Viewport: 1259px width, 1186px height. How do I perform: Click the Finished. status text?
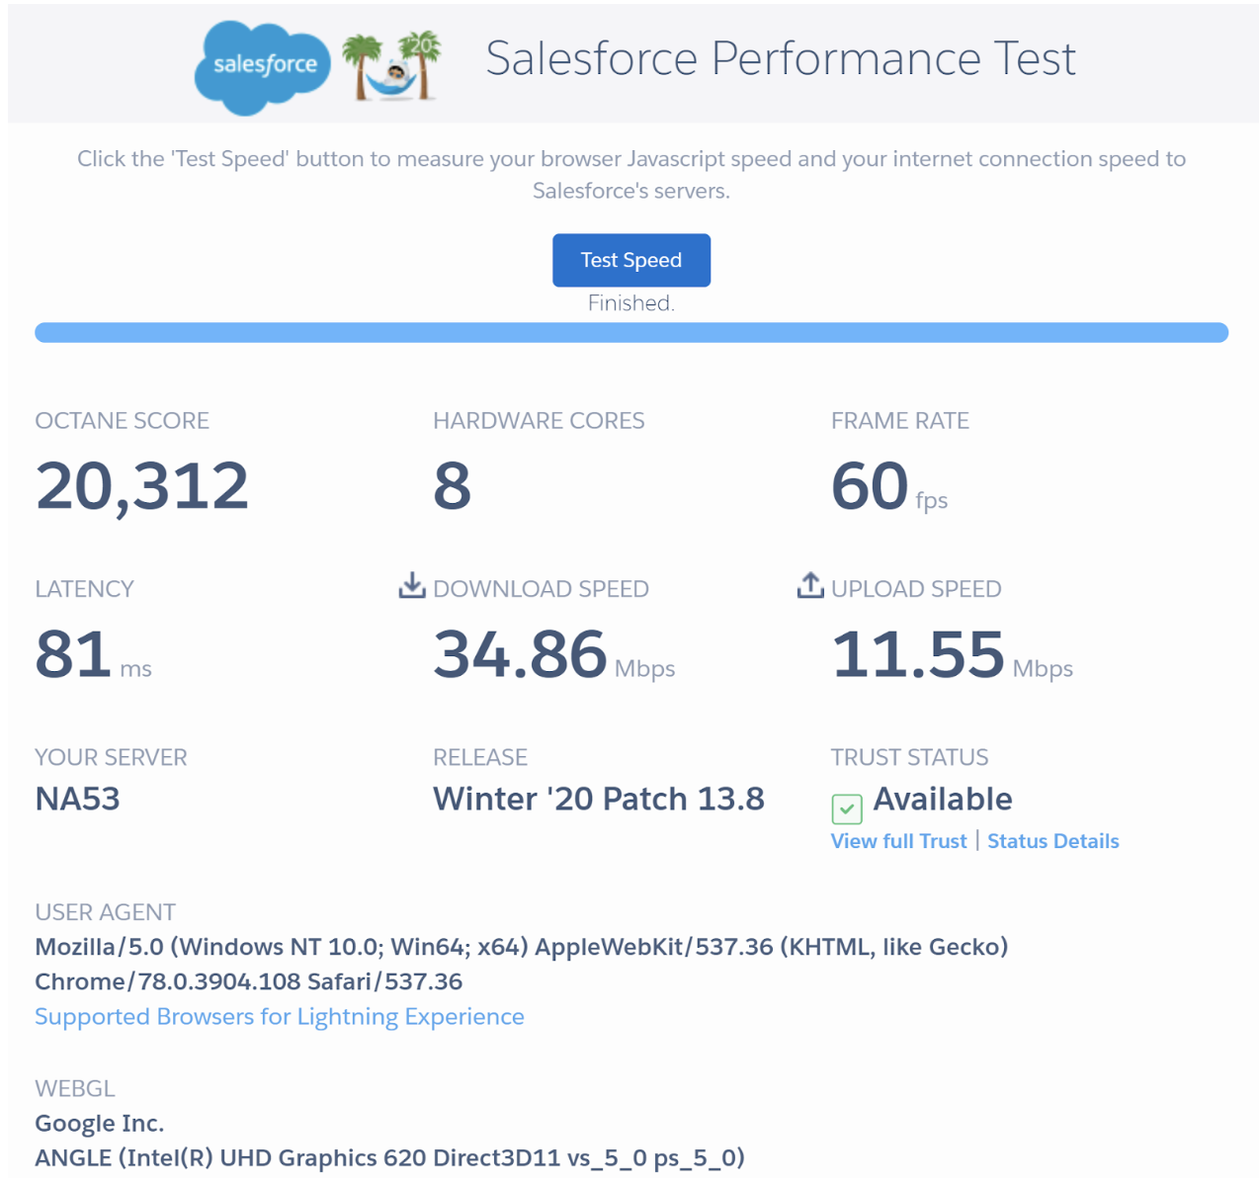click(631, 303)
